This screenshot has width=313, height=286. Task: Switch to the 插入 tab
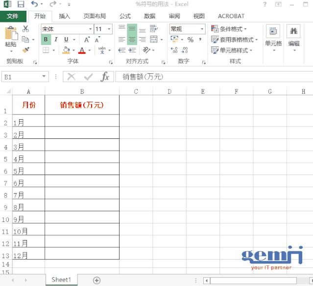(x=65, y=16)
